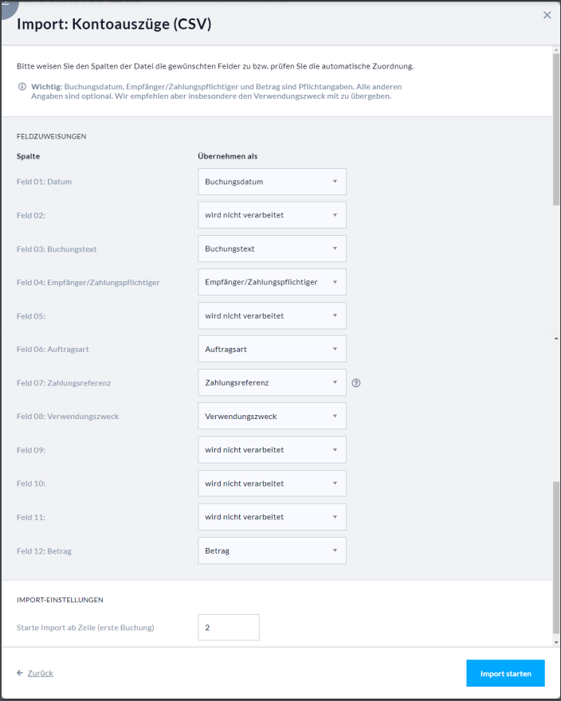Go back via the Zurück link
The width and height of the screenshot is (561, 701).
(40, 673)
